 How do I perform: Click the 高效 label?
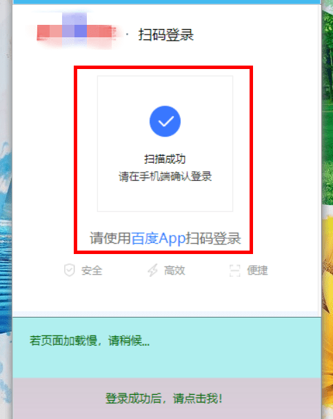(x=174, y=271)
